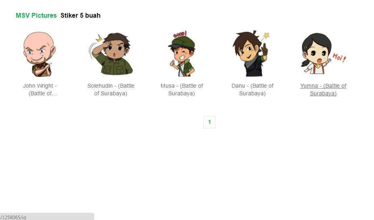The height and width of the screenshot is (220, 374).
Task: Click the 'GOOD!' text above Musa's cap
Action: 180,34
